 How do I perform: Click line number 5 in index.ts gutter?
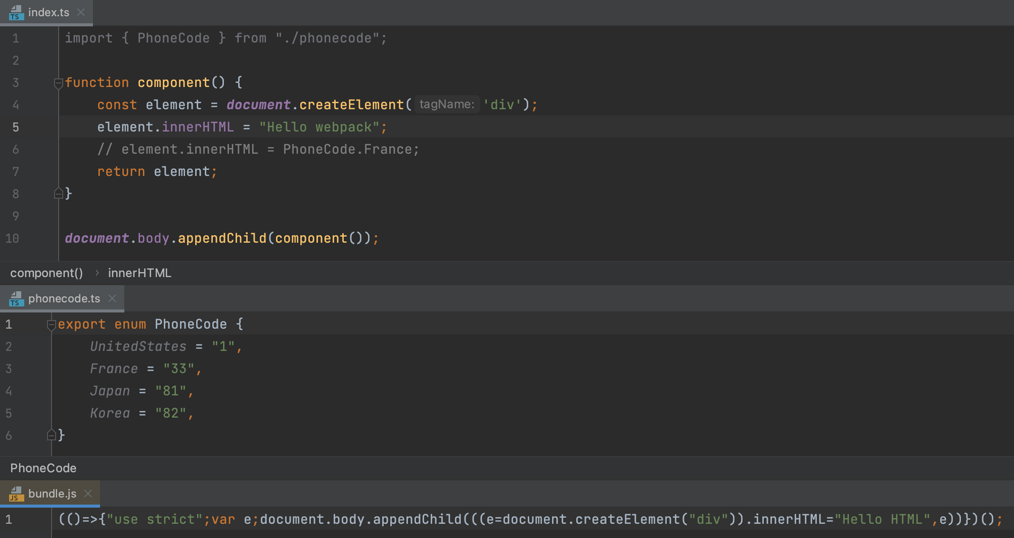16,127
